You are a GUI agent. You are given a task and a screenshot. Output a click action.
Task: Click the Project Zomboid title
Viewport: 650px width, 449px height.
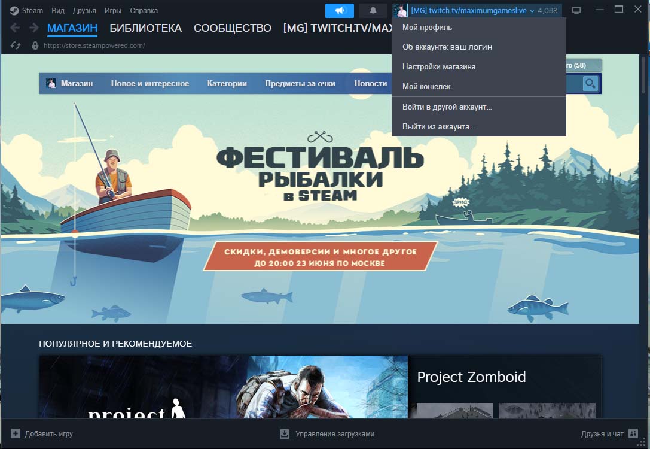(471, 377)
